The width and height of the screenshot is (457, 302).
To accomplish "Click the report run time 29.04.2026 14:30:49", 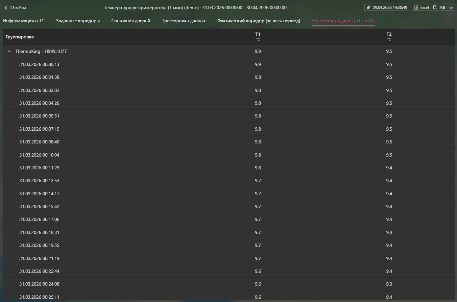I will pyautogui.click(x=390, y=7).
